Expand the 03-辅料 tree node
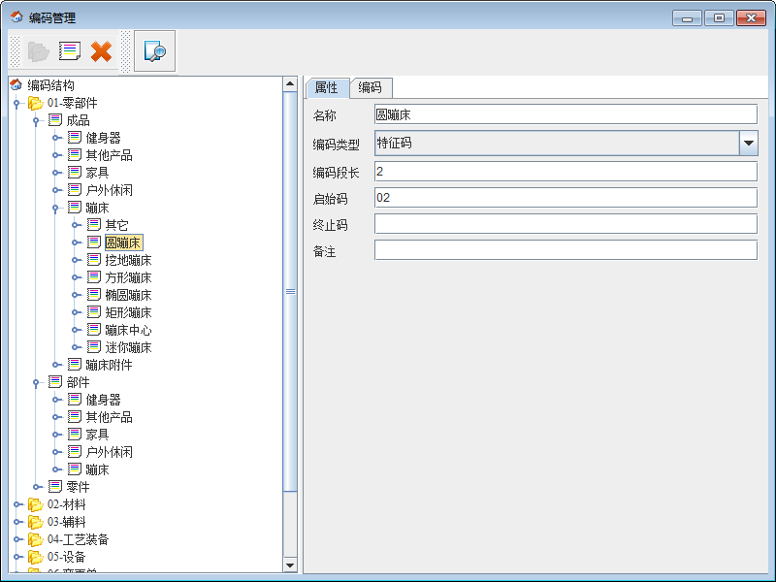776x582 pixels. click(x=17, y=522)
